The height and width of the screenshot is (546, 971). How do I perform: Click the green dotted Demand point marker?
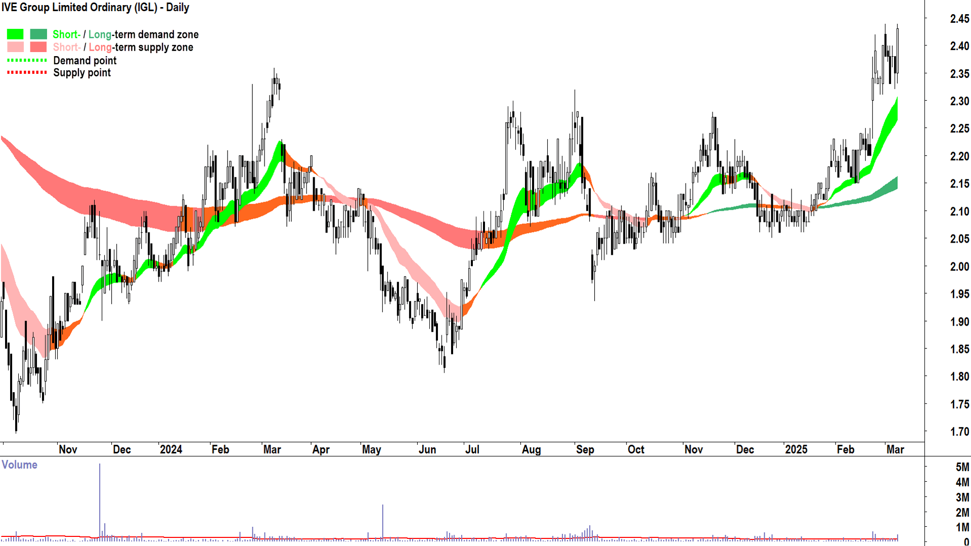27,60
